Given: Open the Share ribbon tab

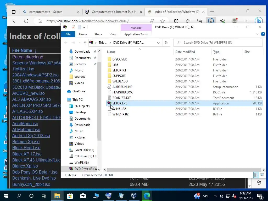Looking at the screenshot, I should 98,34.
